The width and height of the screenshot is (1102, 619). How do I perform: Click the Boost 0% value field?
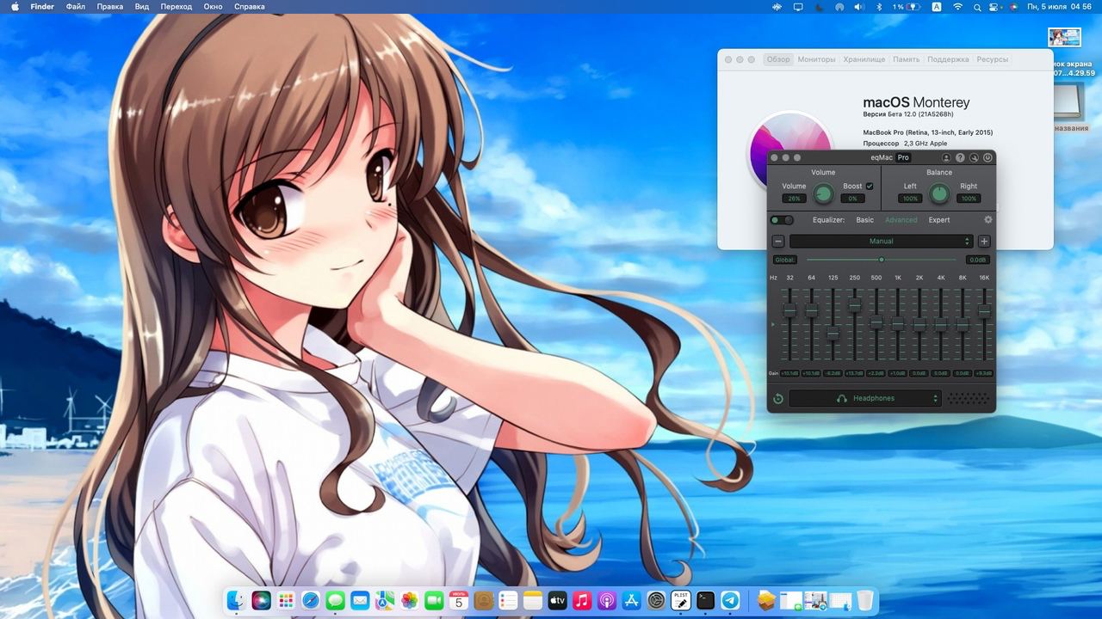(852, 199)
